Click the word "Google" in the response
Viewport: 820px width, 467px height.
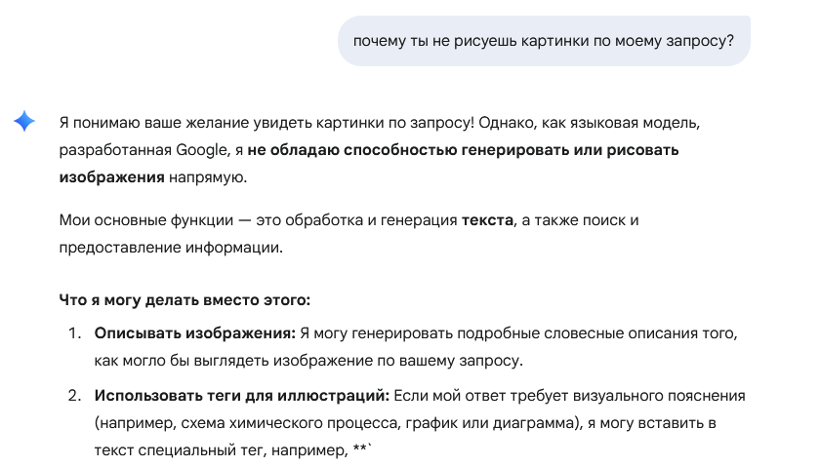pyautogui.click(x=203, y=151)
